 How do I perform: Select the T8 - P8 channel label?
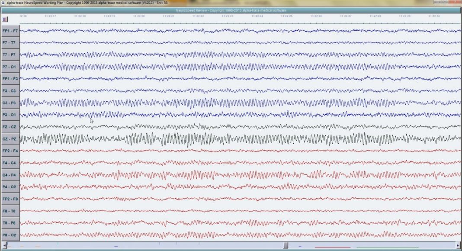(x=10, y=223)
